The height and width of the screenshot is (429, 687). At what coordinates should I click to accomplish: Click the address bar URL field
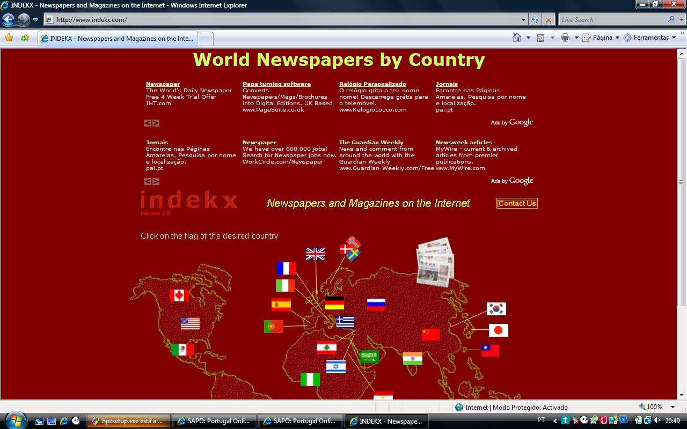tap(284, 20)
